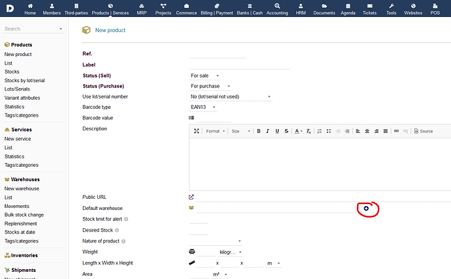Open the Websites menu
This screenshot has height=279, width=451.
413,9
